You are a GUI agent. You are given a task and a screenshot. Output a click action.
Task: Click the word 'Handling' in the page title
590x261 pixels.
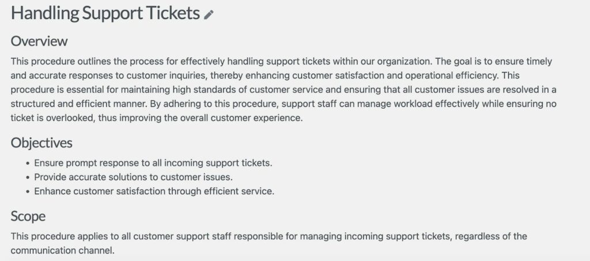pyautogui.click(x=45, y=13)
